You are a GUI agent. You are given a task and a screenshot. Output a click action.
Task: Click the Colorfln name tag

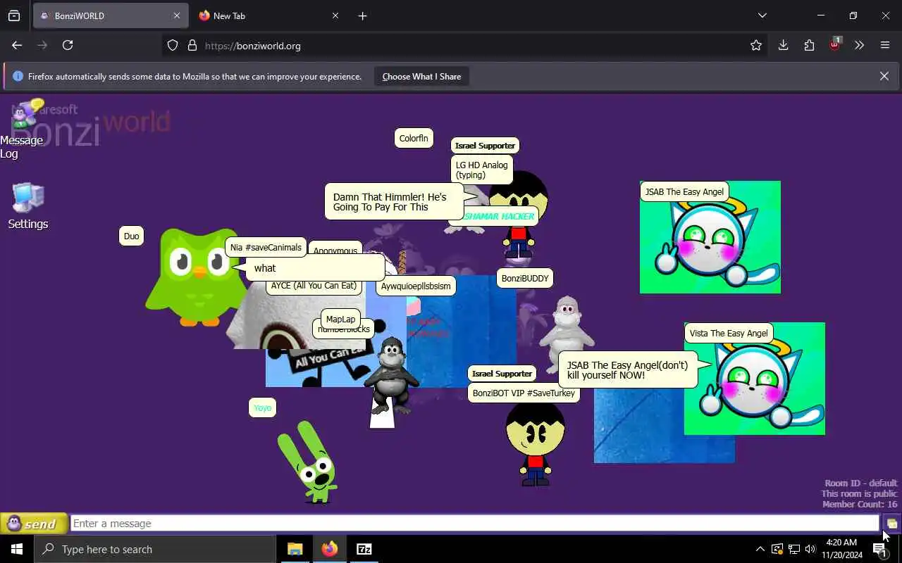coord(414,138)
